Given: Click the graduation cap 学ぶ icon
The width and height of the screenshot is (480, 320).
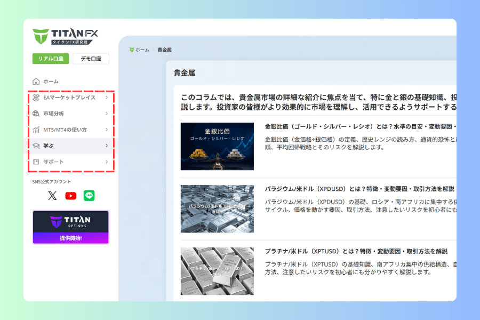Looking at the screenshot, I should 36,146.
